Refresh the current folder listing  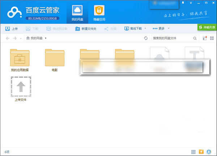146,38
